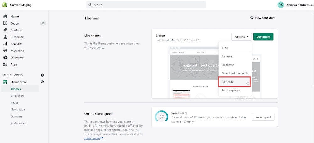Viewport: 314px width, 143px height.
Task: Click the SALES CHANNELS section label
Action: pyautogui.click(x=13, y=75)
